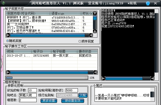Image resolution: width=161 pixels, height=105 pixels.
Task: Click the 时间 column header
Action: [19, 51]
